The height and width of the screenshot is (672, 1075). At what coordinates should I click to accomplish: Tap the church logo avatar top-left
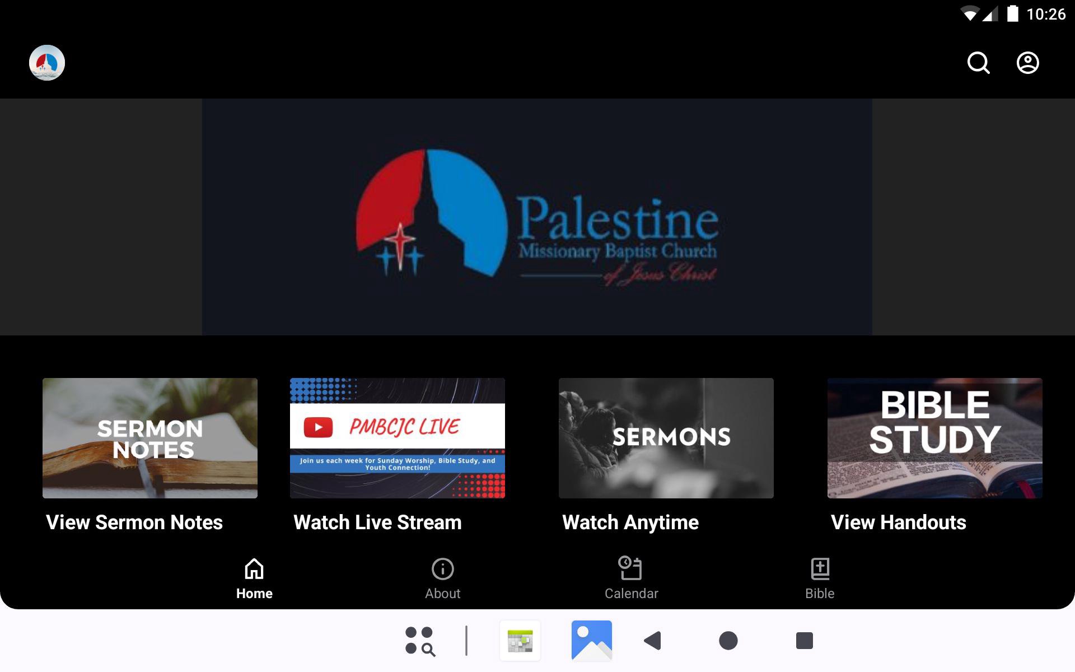click(x=47, y=63)
